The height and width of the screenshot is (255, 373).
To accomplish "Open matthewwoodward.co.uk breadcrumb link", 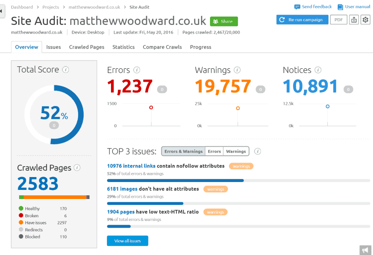I will pos(94,7).
